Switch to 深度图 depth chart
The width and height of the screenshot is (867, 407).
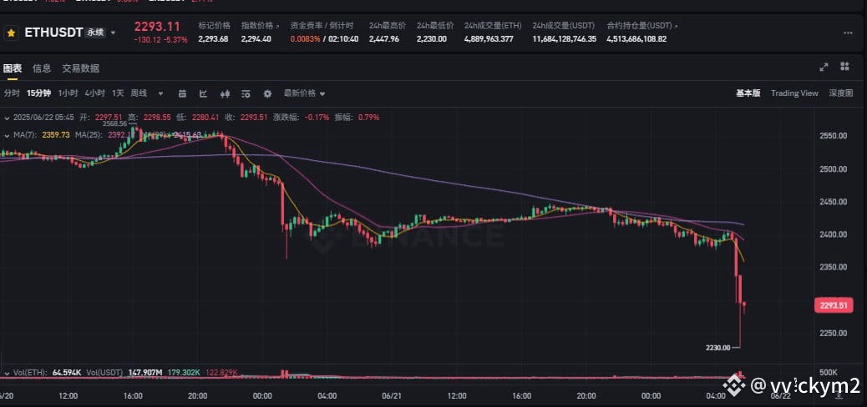pyautogui.click(x=840, y=93)
